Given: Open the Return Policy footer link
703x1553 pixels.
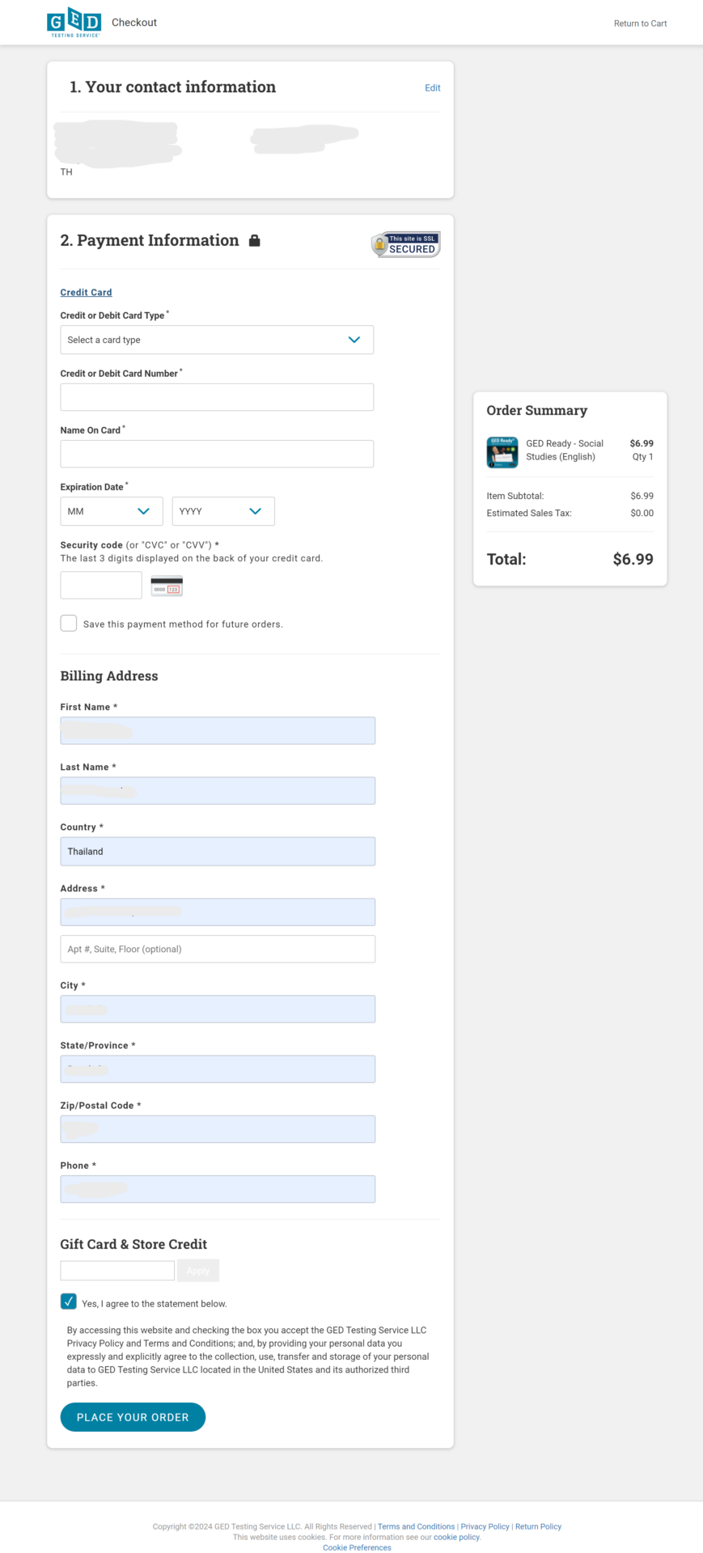Looking at the screenshot, I should point(538,1526).
